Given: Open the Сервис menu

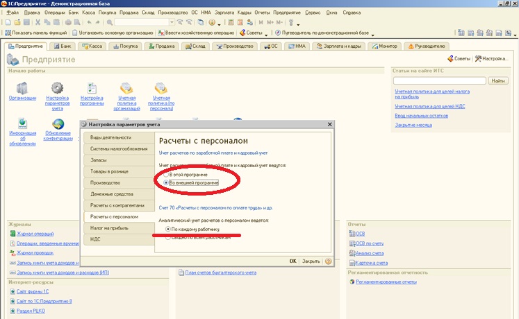Looking at the screenshot, I should coord(313,12).
